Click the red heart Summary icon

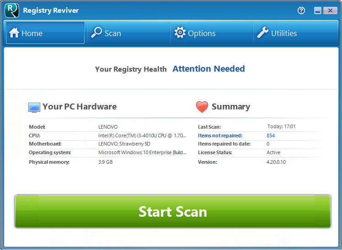(x=202, y=107)
